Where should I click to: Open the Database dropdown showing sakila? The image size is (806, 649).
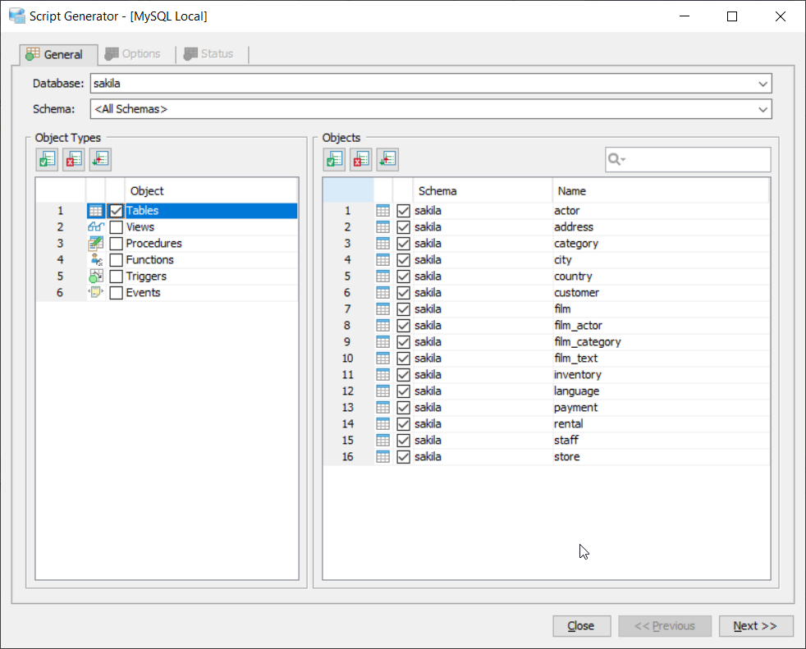(763, 84)
